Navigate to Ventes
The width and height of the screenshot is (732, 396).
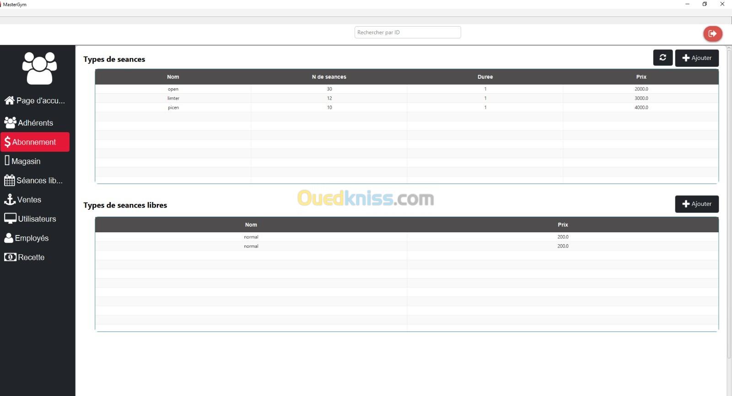click(35, 199)
